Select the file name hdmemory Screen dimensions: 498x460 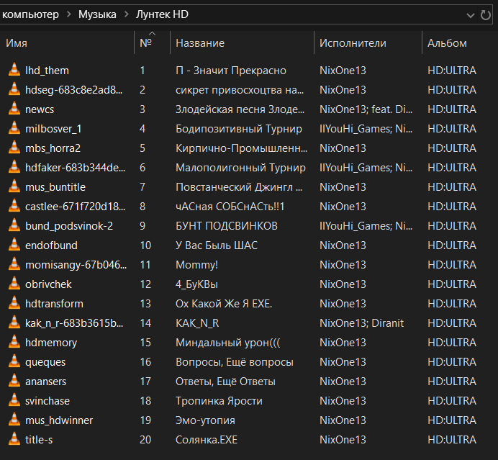click(x=51, y=343)
